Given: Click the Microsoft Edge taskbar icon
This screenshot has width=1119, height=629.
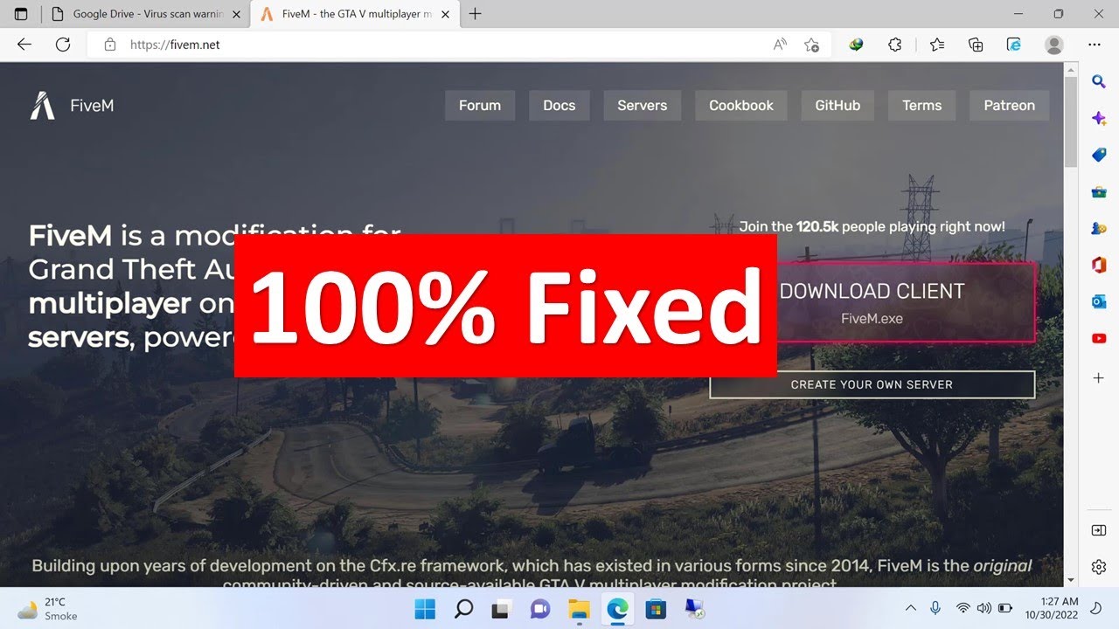Looking at the screenshot, I should [617, 609].
